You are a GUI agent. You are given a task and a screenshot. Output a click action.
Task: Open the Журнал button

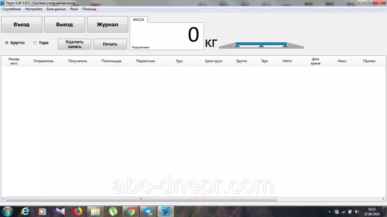pyautogui.click(x=107, y=24)
